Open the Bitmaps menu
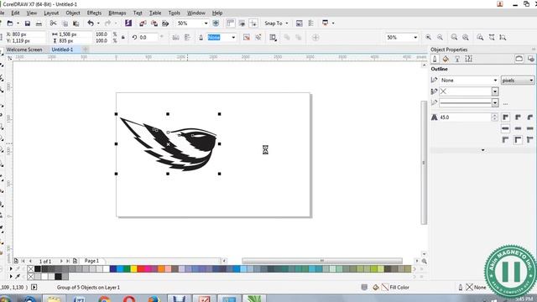Image resolution: width=537 pixels, height=302 pixels. tap(117, 13)
